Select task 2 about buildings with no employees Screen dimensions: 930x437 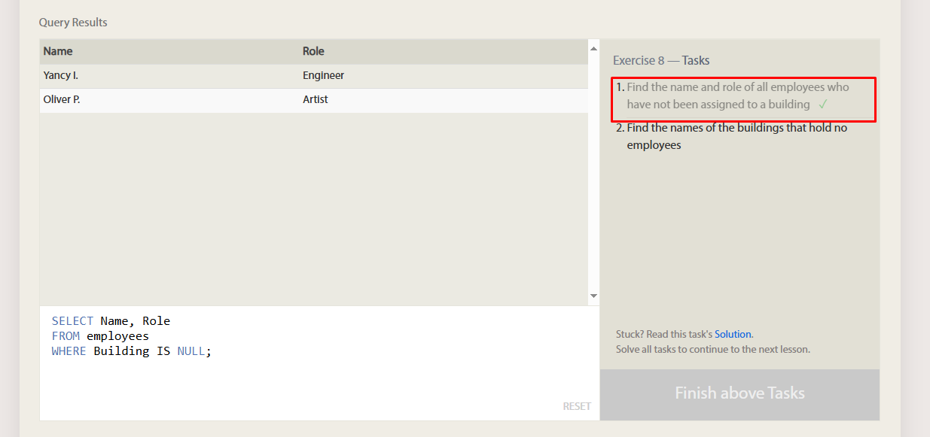(x=737, y=136)
